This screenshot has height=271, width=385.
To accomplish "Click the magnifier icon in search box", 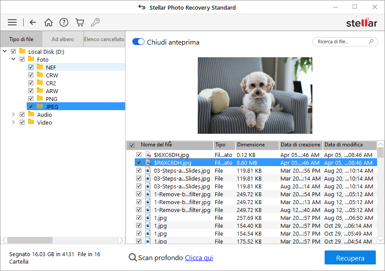I will [x=371, y=42].
